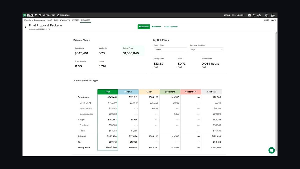Click the $13.82 per sq ft price

pyautogui.click(x=158, y=64)
